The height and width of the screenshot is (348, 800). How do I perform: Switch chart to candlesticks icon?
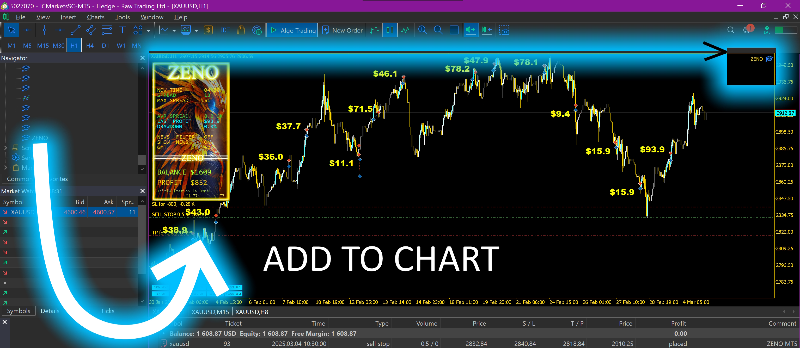point(390,30)
